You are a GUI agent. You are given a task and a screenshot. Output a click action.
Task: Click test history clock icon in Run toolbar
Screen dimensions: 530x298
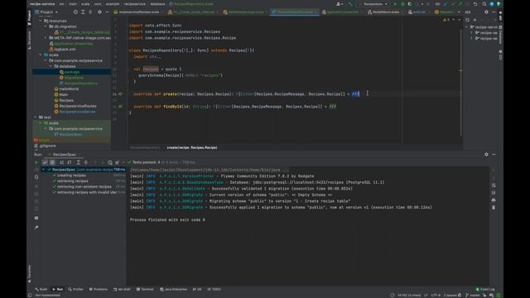[110, 162]
